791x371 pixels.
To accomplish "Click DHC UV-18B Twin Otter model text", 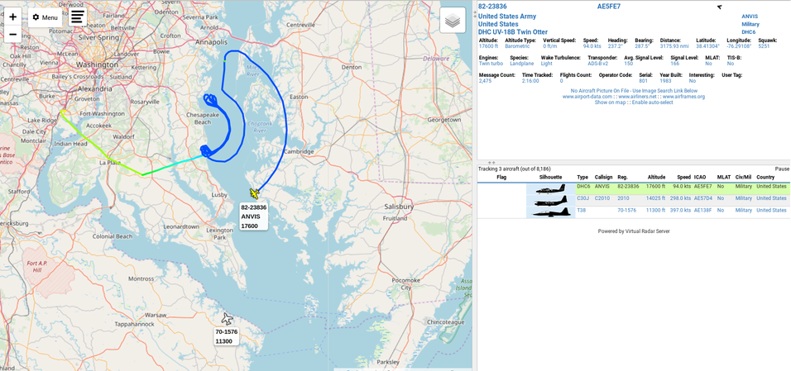I will point(512,32).
